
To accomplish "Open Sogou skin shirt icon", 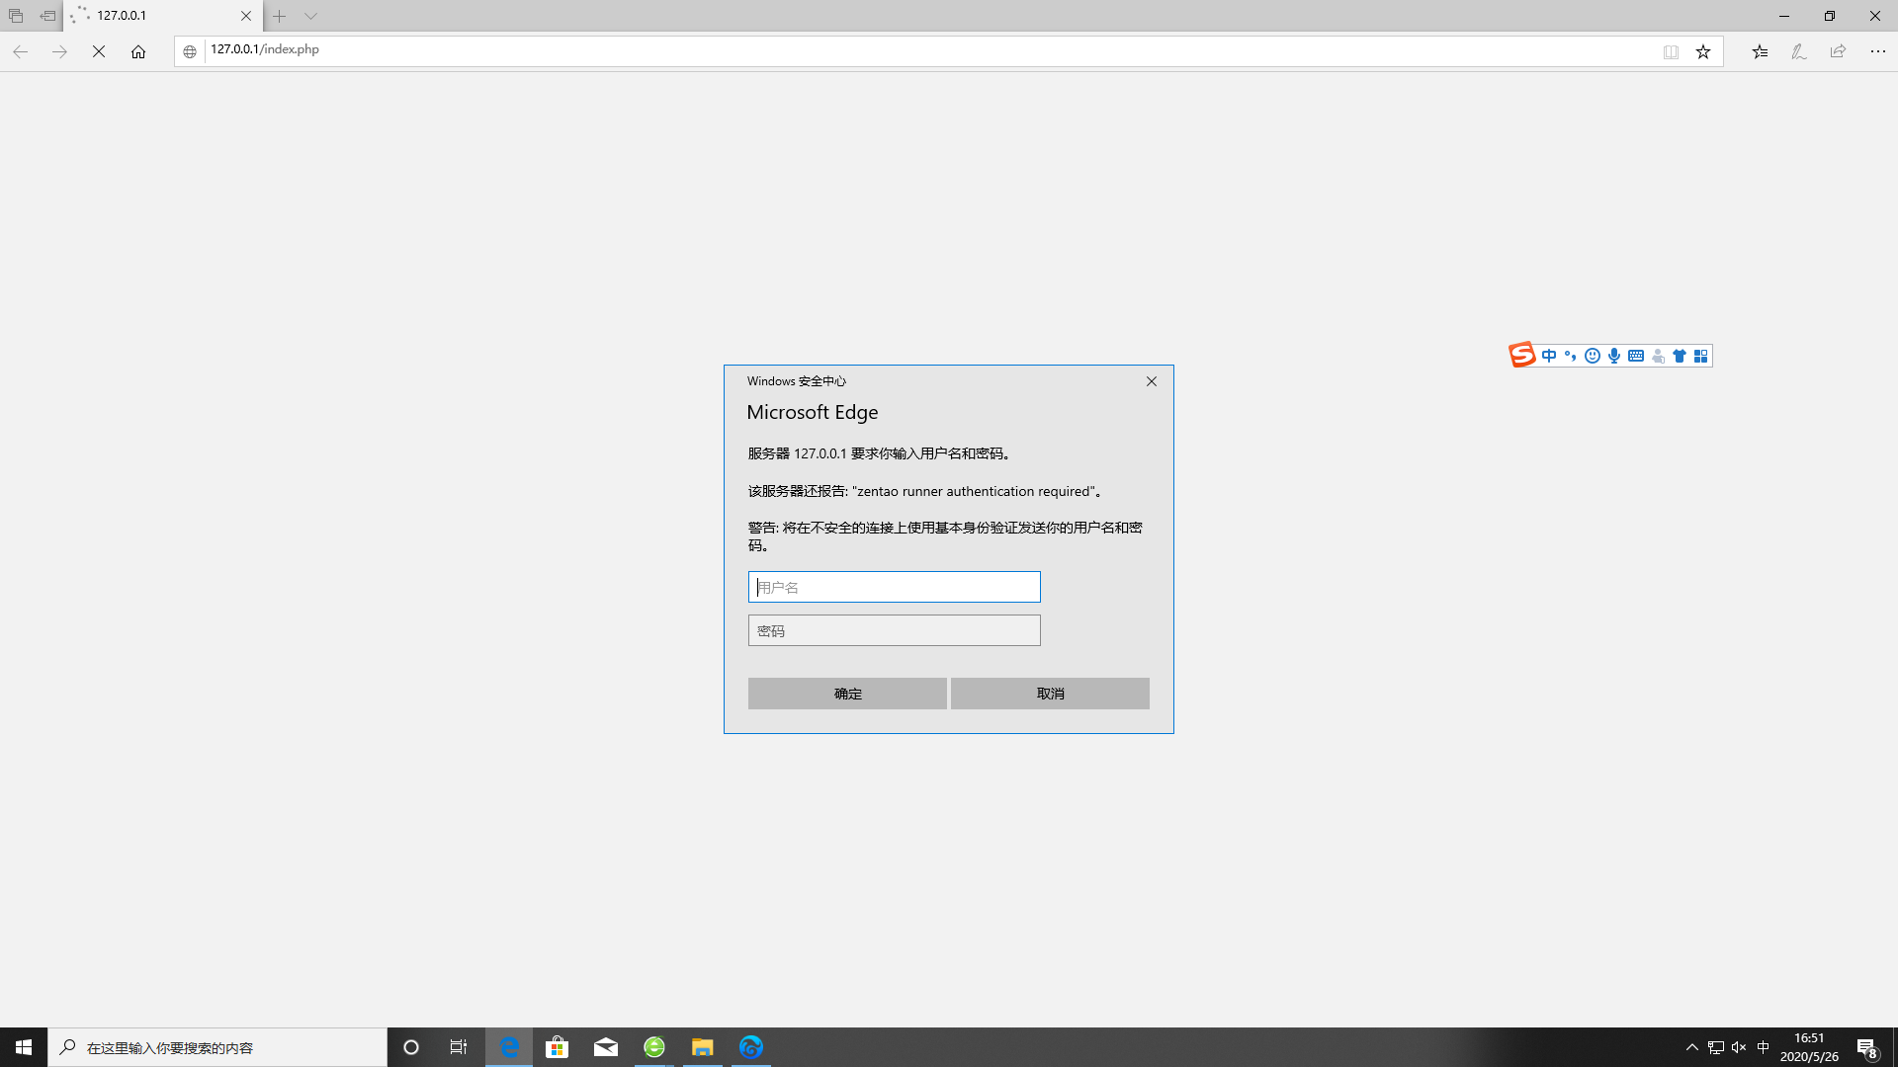I will click(x=1680, y=356).
